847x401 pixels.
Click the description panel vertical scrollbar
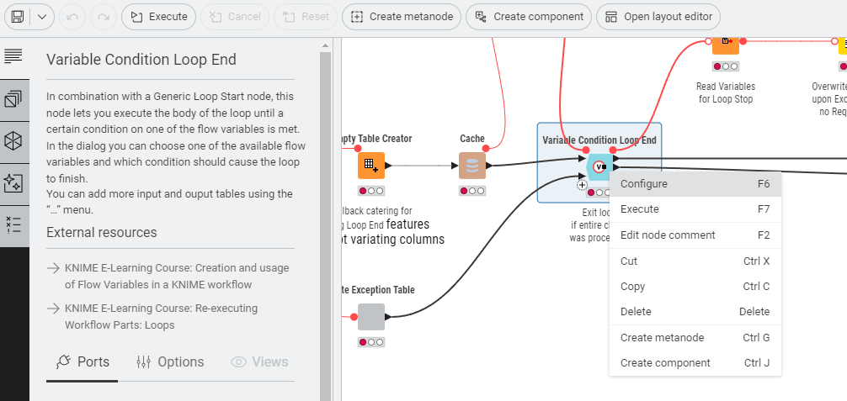tap(325, 226)
